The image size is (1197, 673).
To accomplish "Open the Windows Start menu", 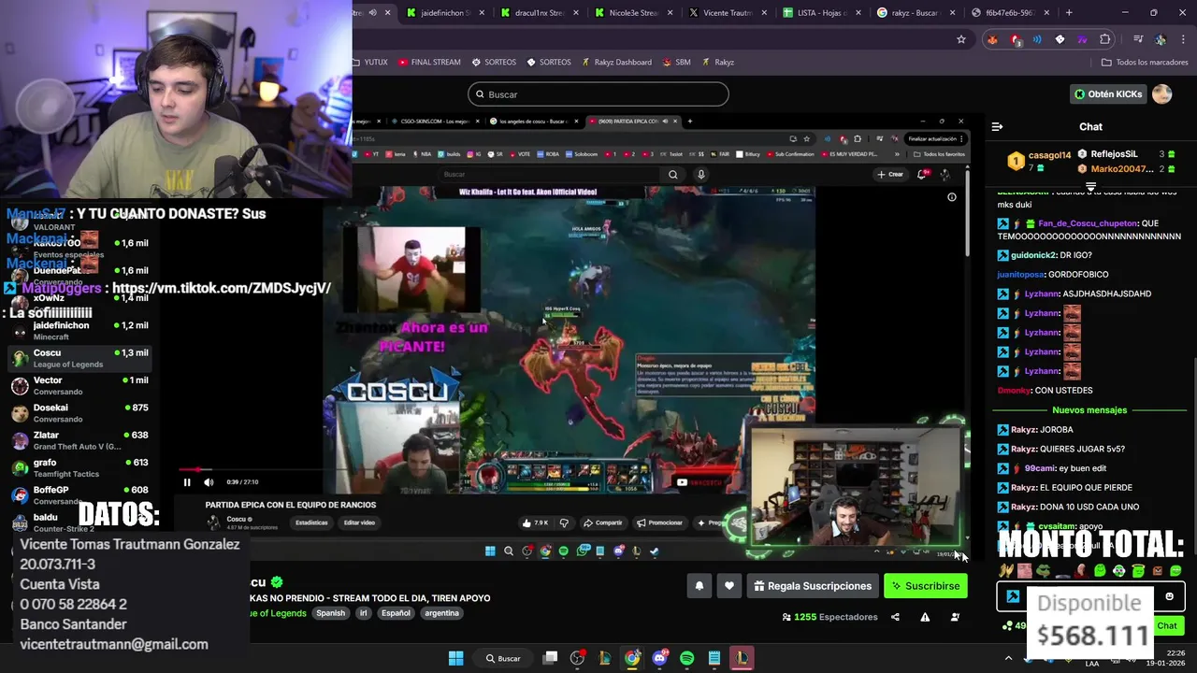I will [455, 658].
